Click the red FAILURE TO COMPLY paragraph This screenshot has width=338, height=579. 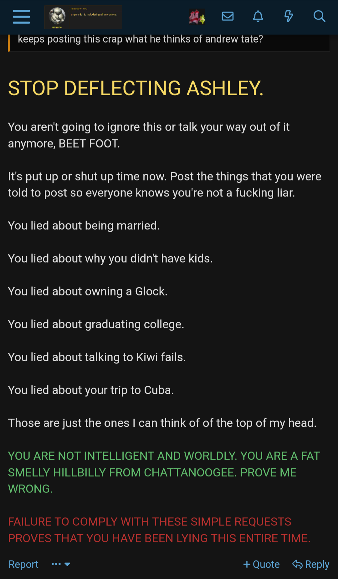pos(159,530)
